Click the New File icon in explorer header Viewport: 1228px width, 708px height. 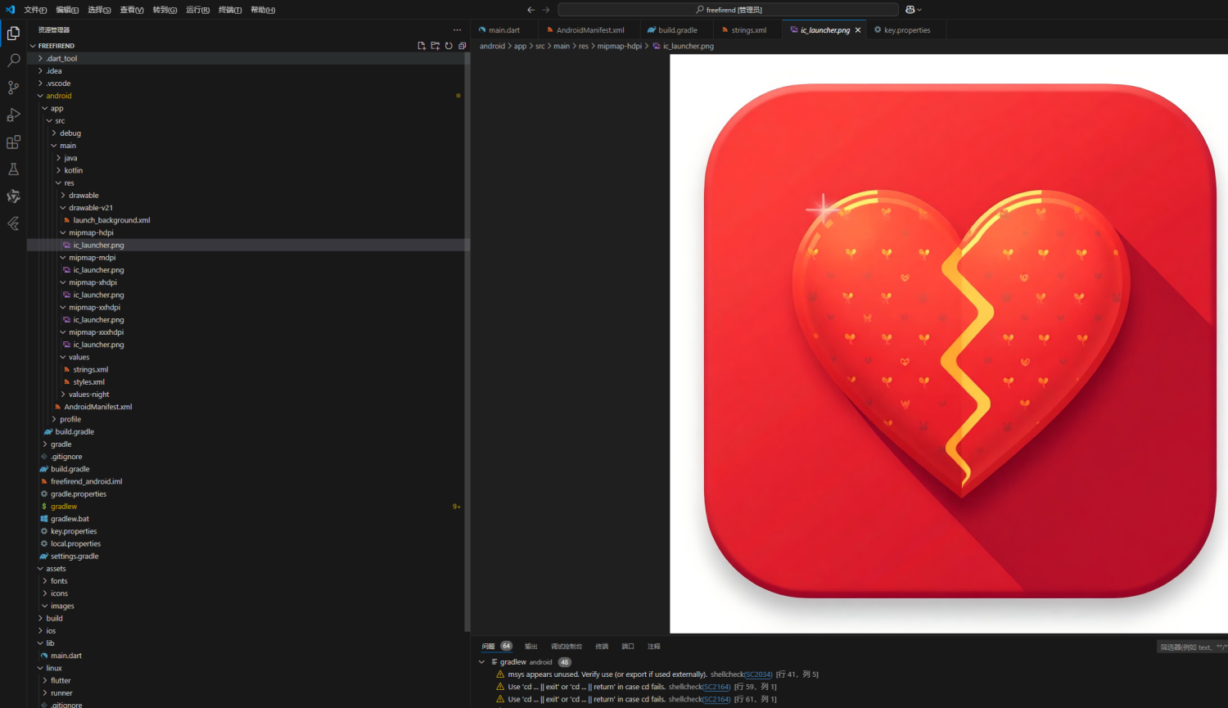[422, 46]
